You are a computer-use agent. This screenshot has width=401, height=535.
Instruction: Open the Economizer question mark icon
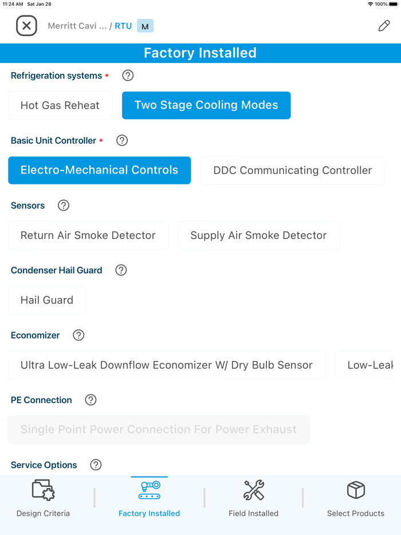78,335
